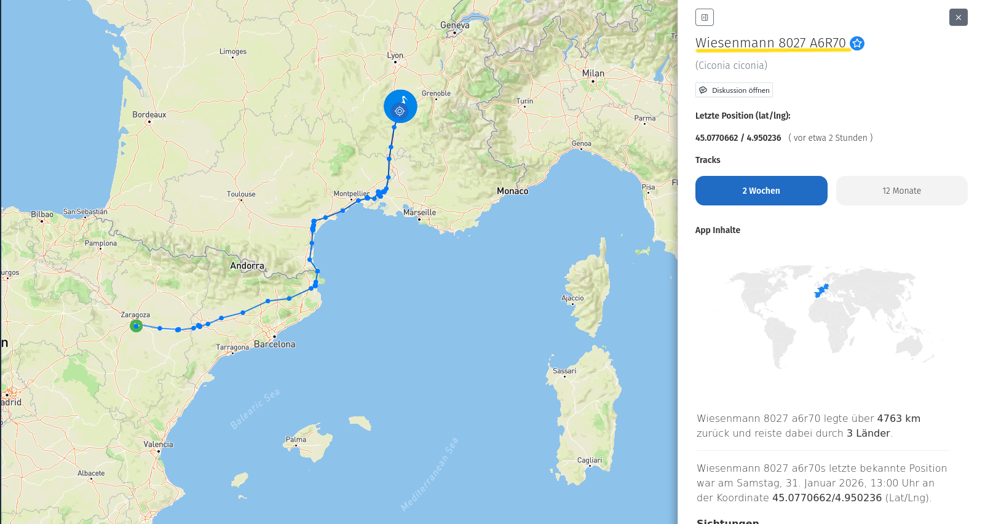
Task: Open the discussion via Diskussion öffnen
Action: [734, 90]
